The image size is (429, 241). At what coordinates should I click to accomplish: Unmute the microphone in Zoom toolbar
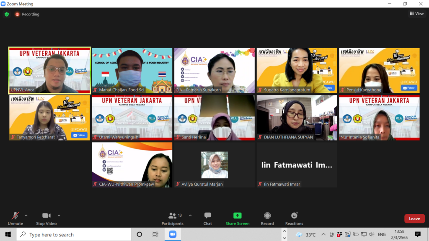[x=16, y=218]
